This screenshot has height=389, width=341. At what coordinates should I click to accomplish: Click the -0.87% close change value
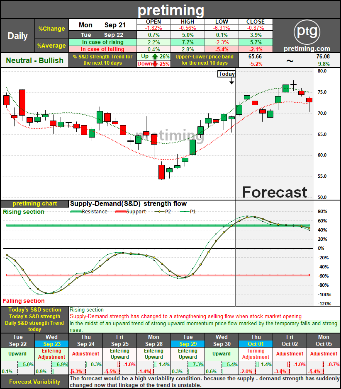(x=256, y=28)
